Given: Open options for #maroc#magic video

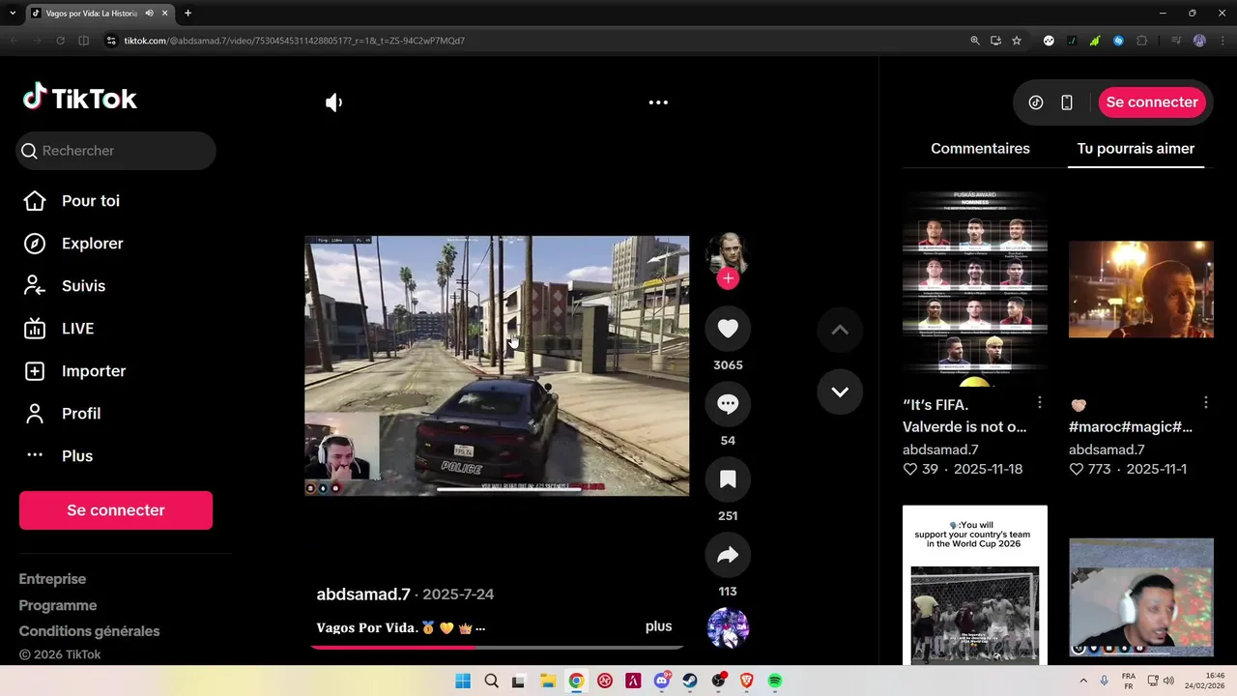Looking at the screenshot, I should click(1206, 402).
